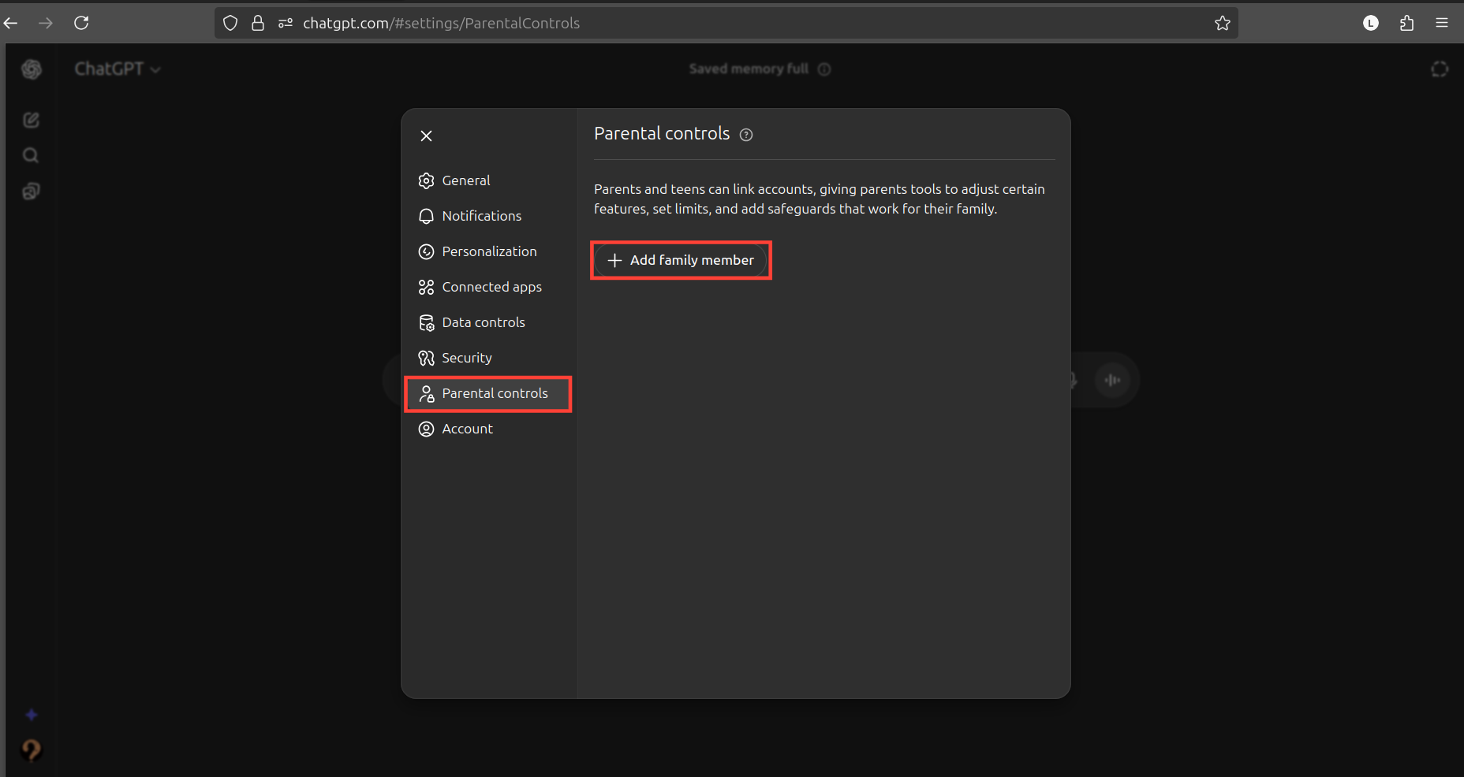The width and height of the screenshot is (1464, 777).
Task: Open the Security settings tab
Action: [466, 358]
